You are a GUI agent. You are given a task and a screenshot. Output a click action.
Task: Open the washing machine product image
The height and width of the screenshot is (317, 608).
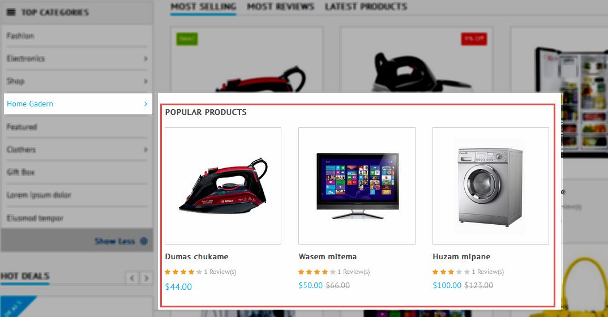[490, 186]
